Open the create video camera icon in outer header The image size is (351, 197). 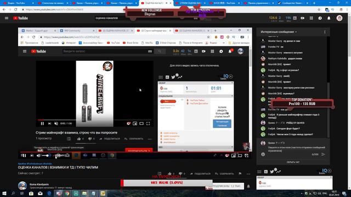click(302, 18)
